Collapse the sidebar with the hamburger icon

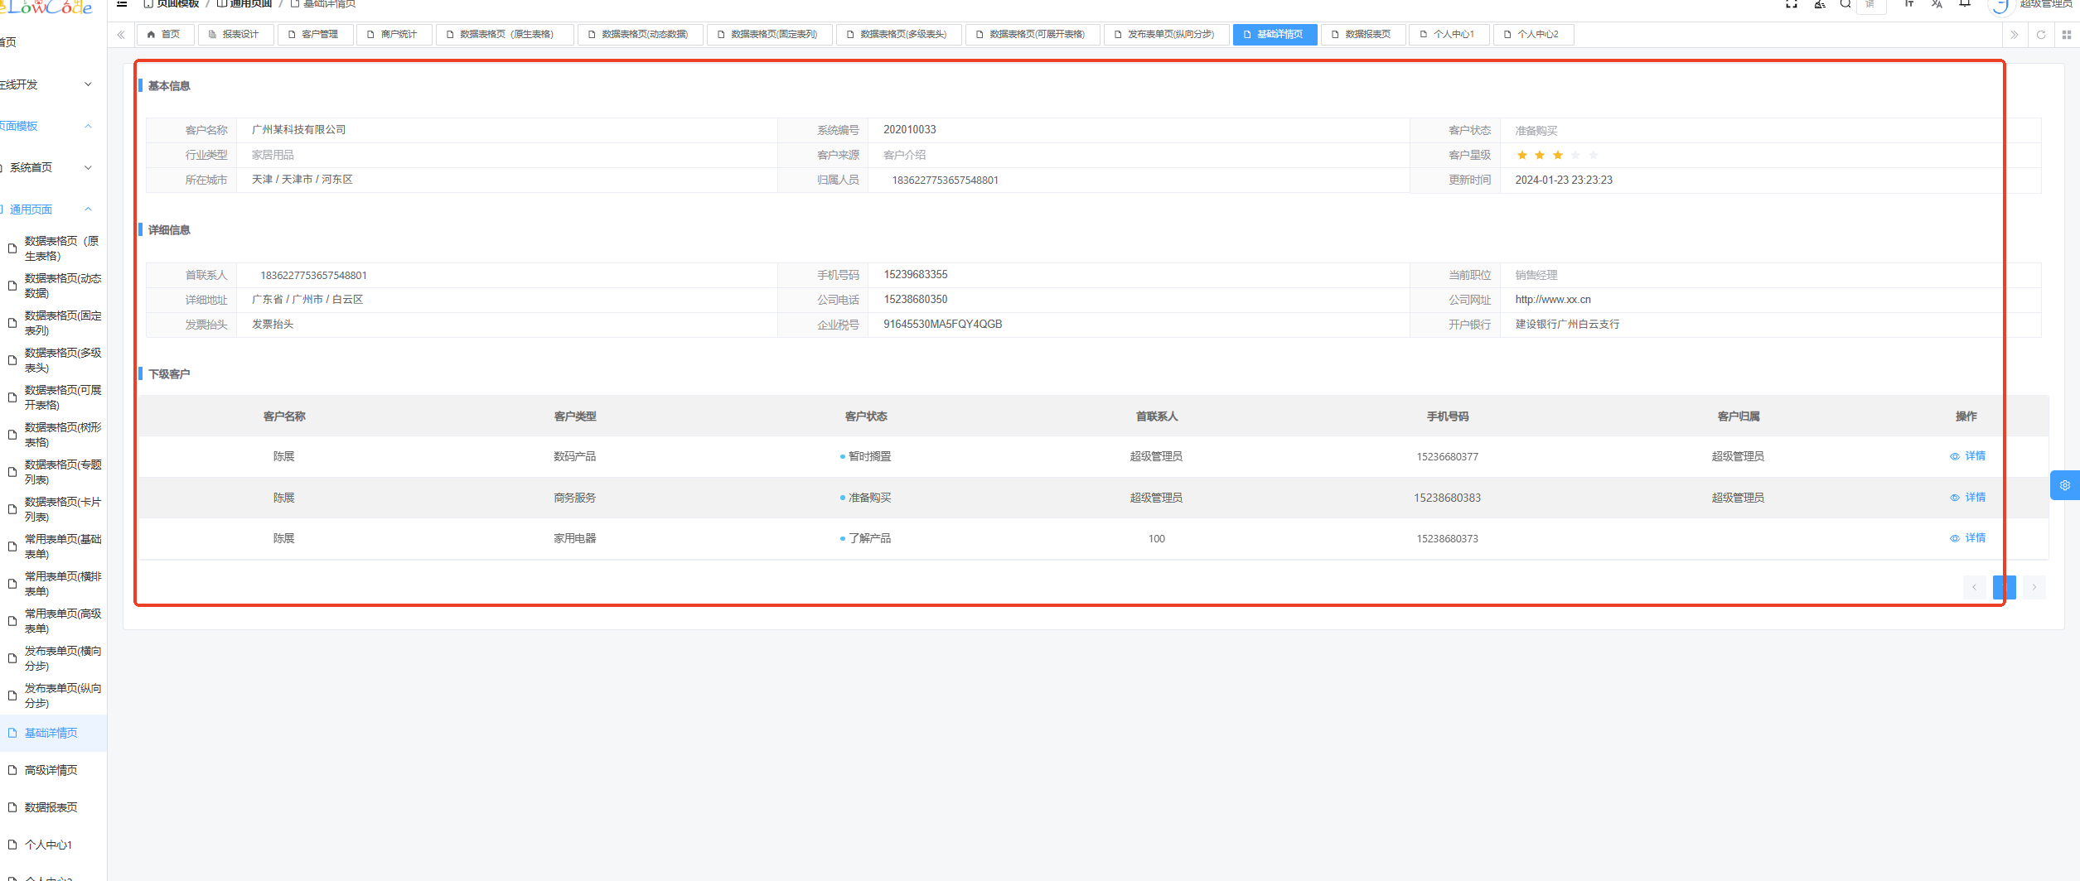pyautogui.click(x=122, y=4)
